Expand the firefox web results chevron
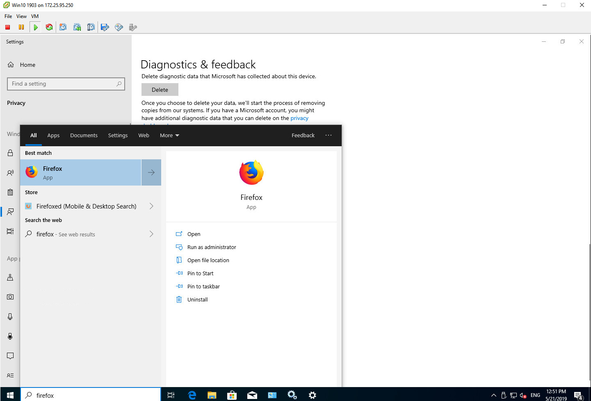Image resolution: width=591 pixels, height=401 pixels. (x=151, y=234)
